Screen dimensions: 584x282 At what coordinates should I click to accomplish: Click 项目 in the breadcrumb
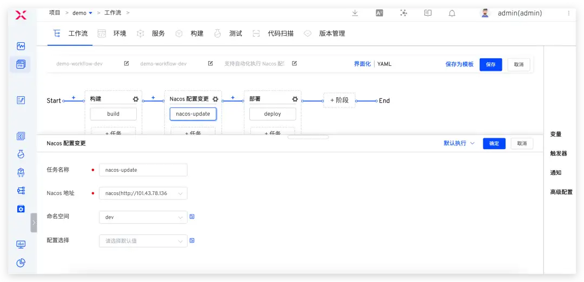[x=55, y=12]
